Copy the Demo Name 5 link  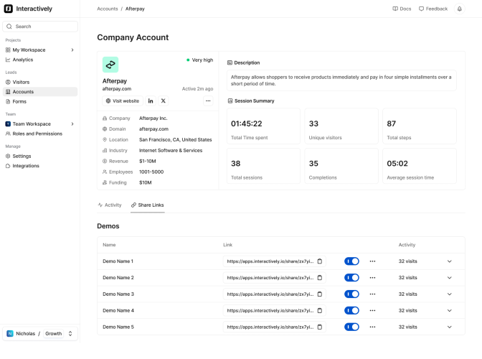pos(320,327)
